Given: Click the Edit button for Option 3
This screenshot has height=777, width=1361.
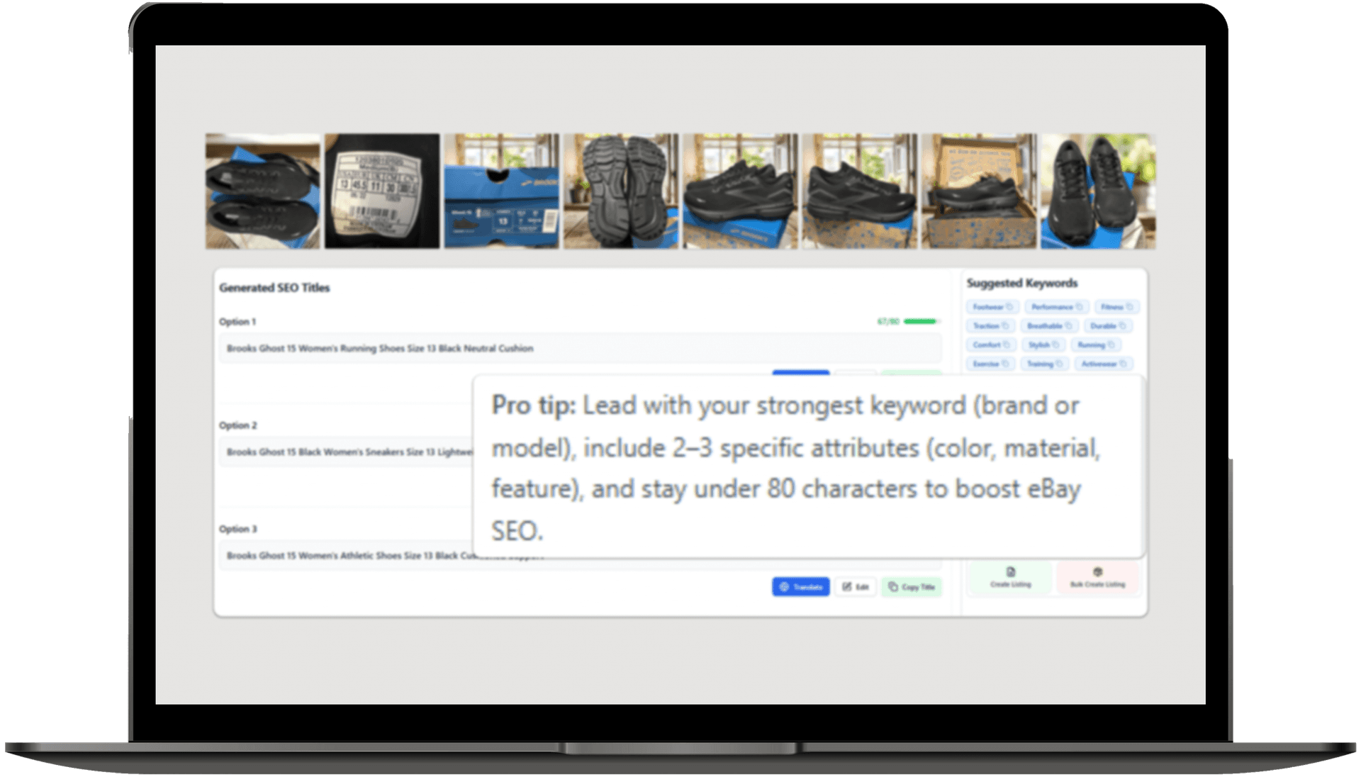Looking at the screenshot, I should click(856, 587).
